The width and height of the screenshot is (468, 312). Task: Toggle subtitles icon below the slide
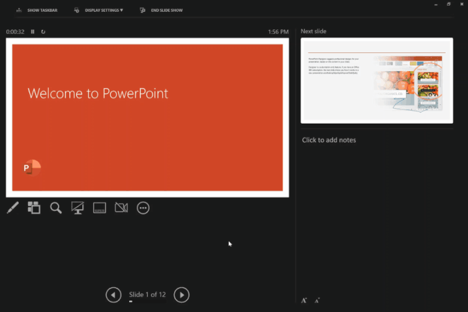point(99,208)
